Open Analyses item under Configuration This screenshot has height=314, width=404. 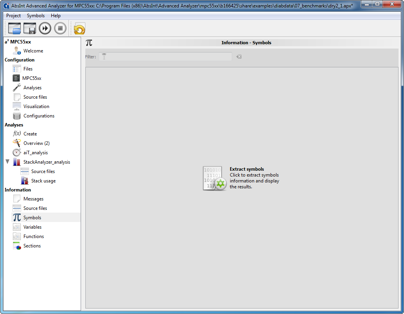32,88
